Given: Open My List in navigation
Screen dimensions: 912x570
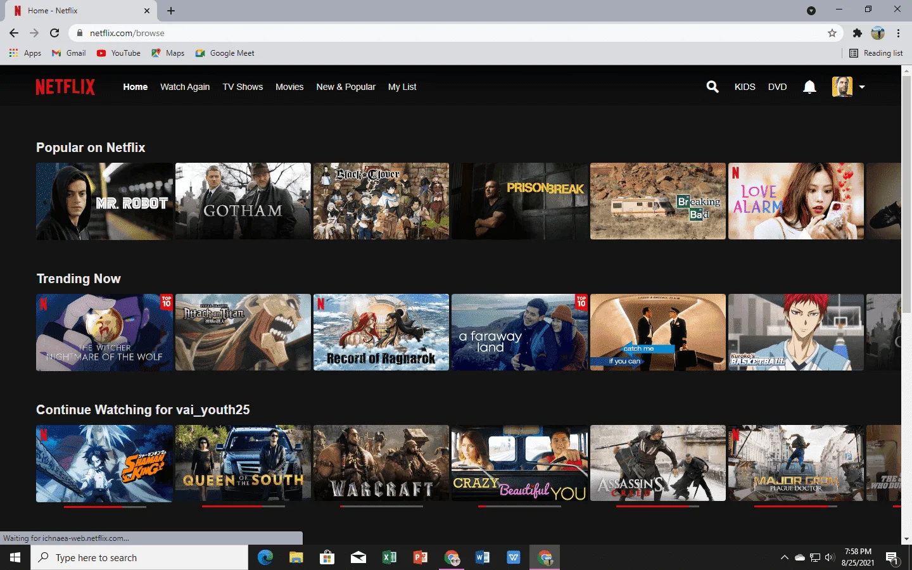Looking at the screenshot, I should coord(402,87).
